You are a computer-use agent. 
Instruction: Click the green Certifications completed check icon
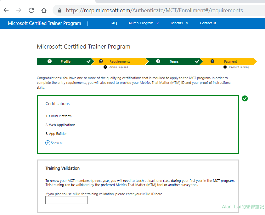(x=245, y=98)
